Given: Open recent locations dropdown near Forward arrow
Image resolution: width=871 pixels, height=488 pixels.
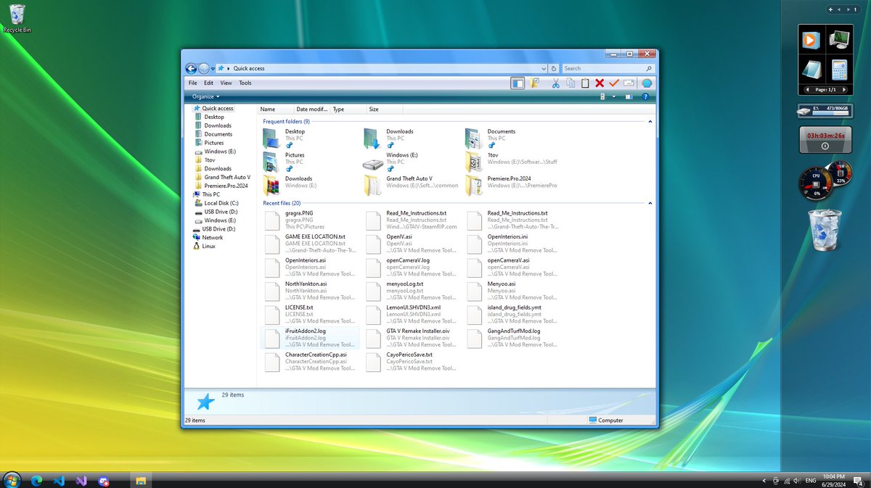Looking at the screenshot, I should (x=213, y=68).
